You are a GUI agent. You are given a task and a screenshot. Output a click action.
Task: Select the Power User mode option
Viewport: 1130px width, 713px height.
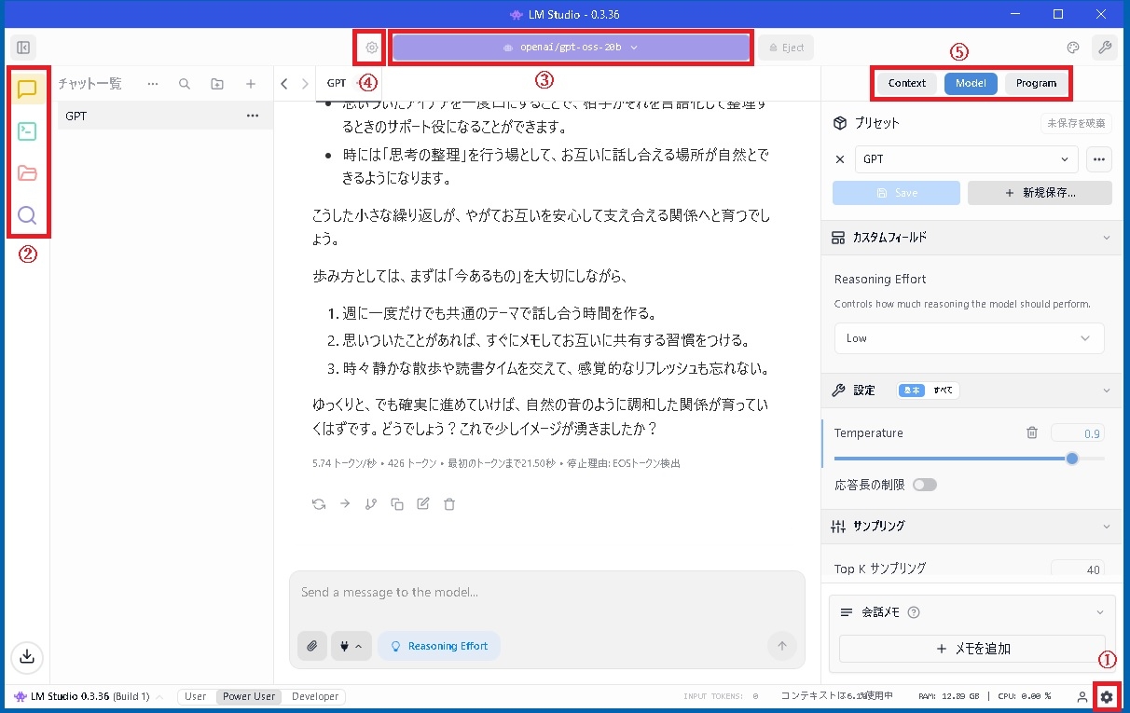click(249, 696)
